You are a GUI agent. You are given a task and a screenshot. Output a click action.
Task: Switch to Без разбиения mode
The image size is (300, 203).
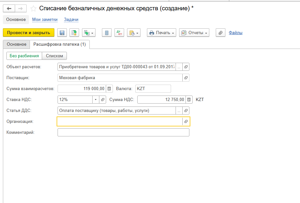click(x=24, y=56)
